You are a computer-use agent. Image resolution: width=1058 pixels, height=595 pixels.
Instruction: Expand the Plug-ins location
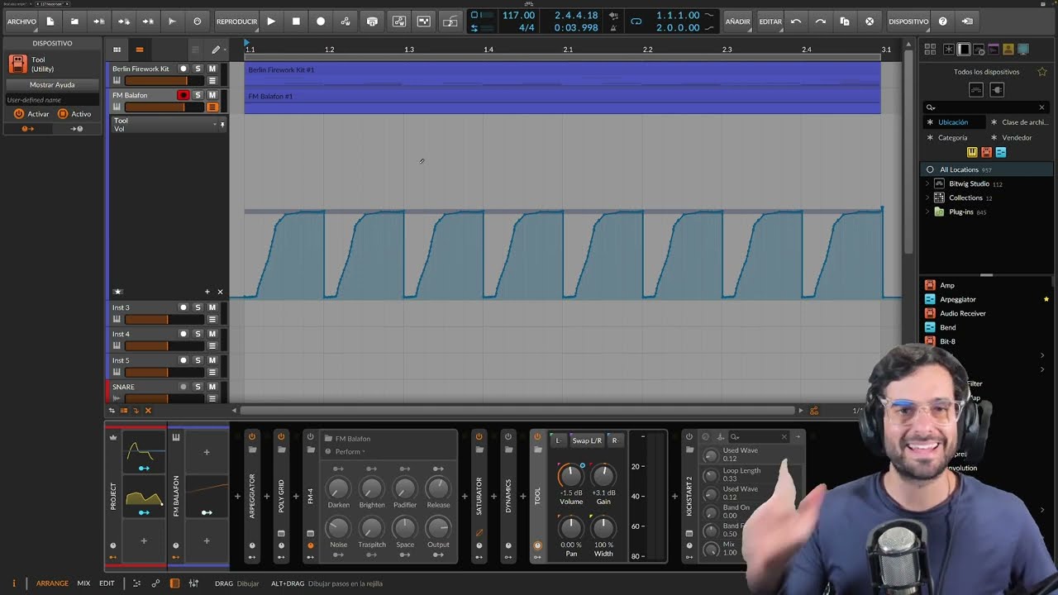click(x=927, y=212)
